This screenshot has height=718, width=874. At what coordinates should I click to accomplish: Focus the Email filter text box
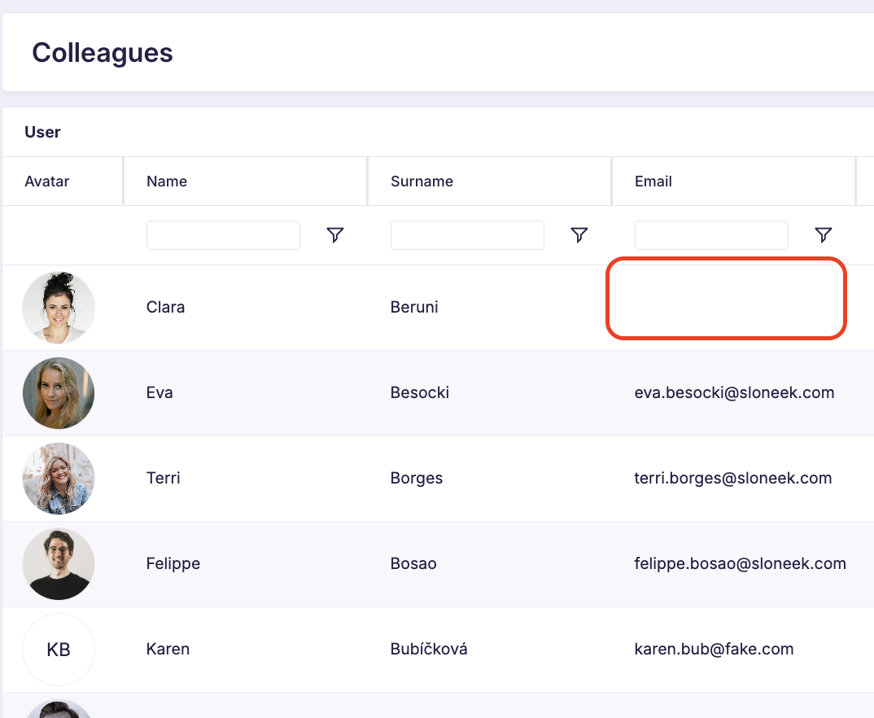point(711,235)
